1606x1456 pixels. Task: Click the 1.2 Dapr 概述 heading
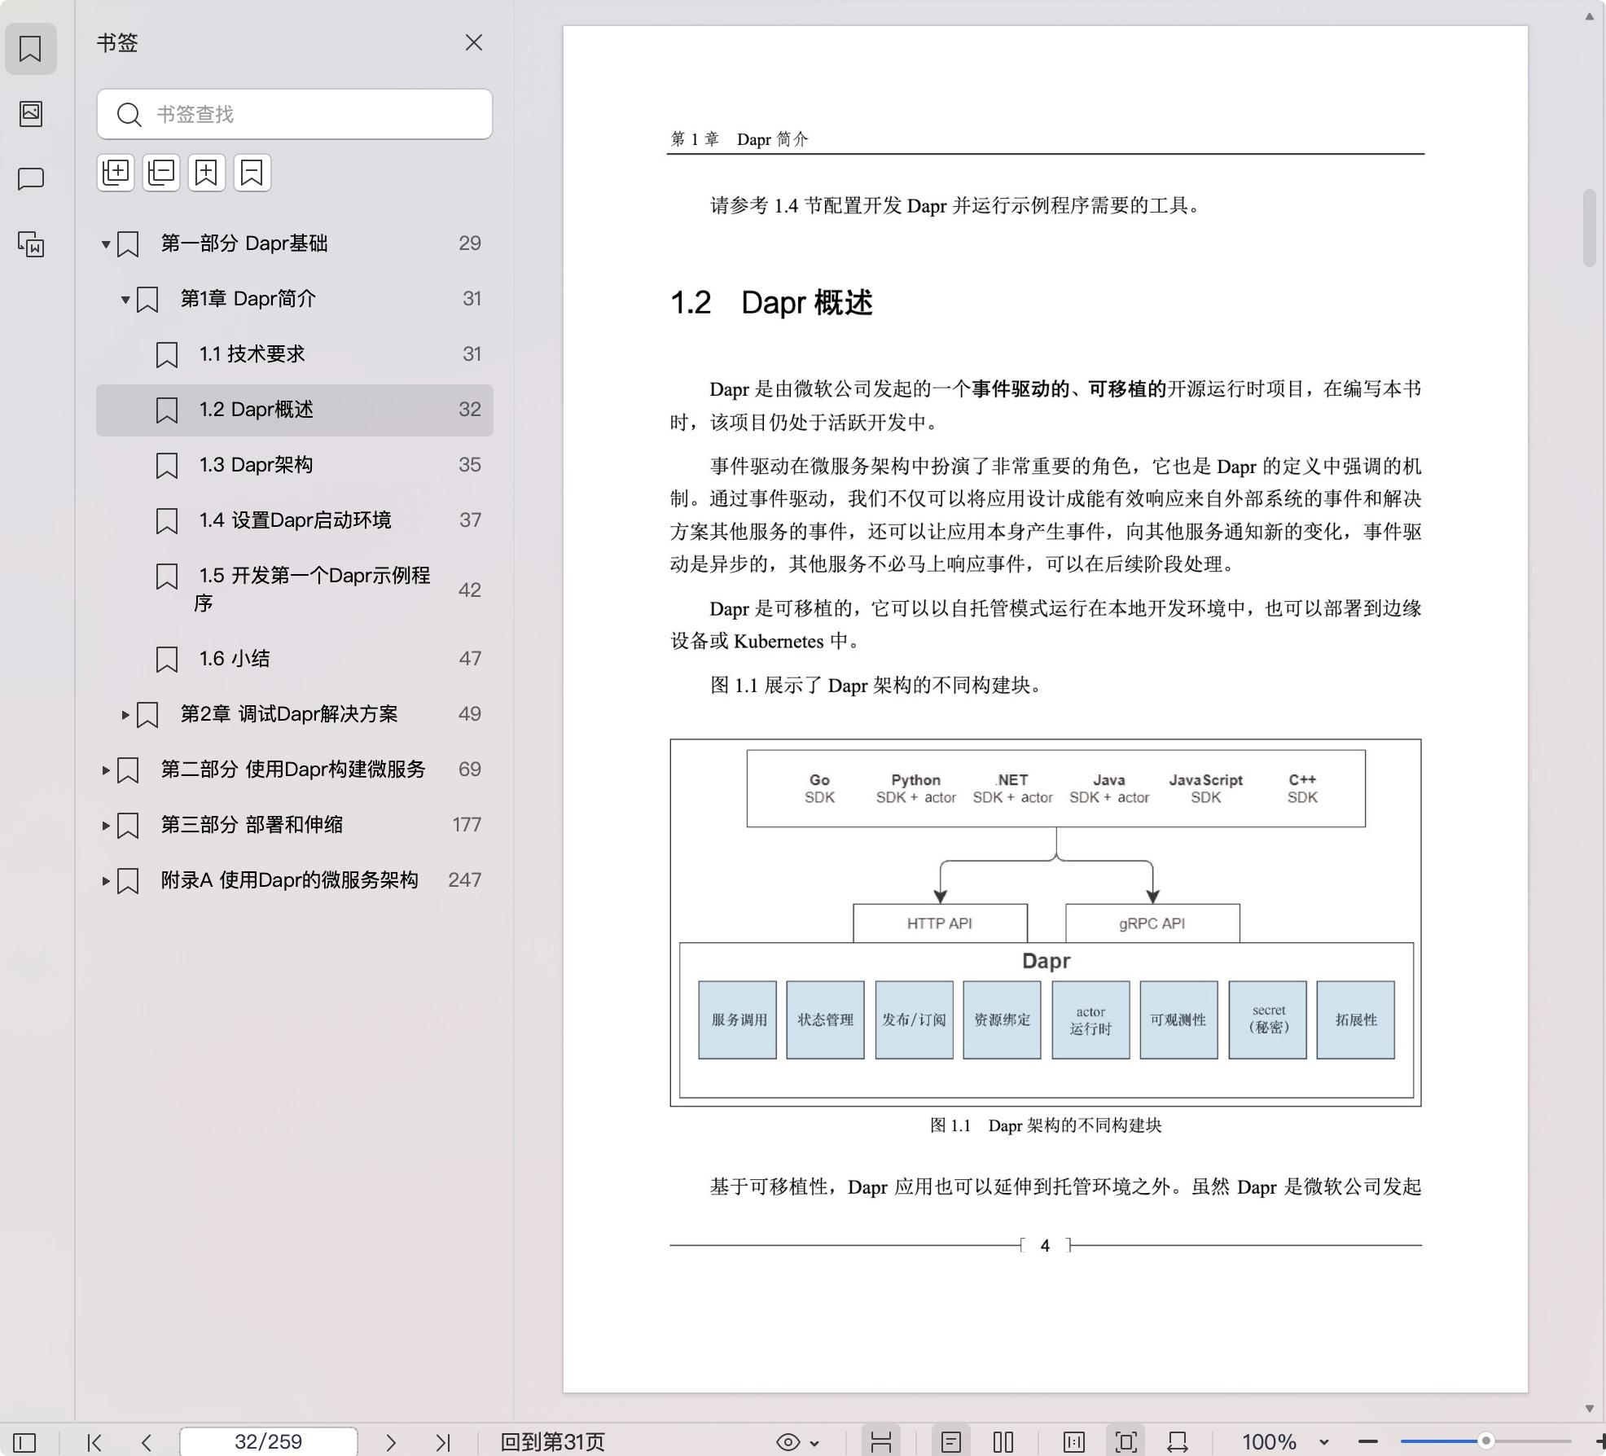click(x=771, y=303)
